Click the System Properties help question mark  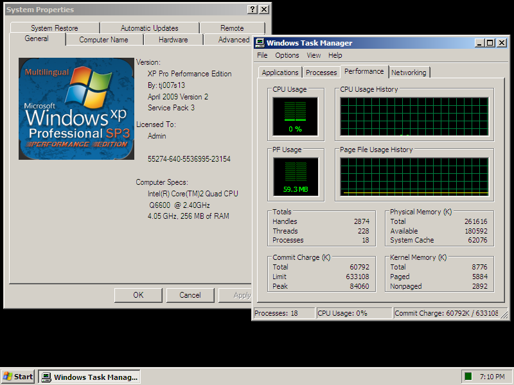click(x=253, y=10)
